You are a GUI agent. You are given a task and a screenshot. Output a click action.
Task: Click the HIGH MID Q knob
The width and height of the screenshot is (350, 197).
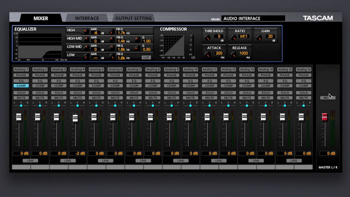pos(138,40)
